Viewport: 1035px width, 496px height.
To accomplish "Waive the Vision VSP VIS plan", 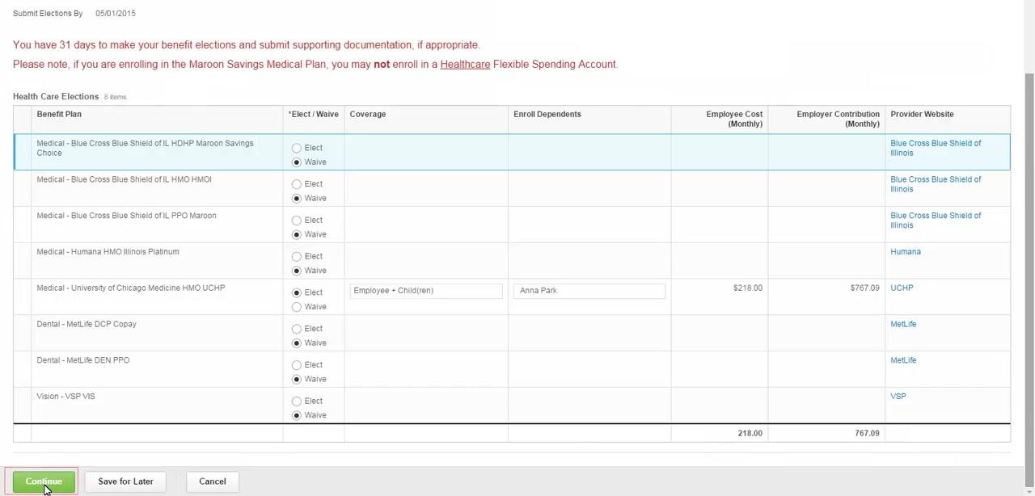I will pyautogui.click(x=297, y=415).
